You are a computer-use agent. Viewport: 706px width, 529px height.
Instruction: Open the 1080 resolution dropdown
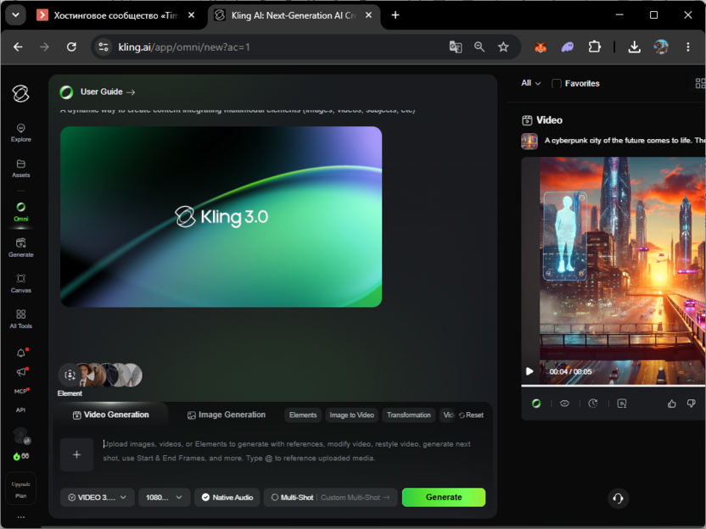pyautogui.click(x=165, y=498)
